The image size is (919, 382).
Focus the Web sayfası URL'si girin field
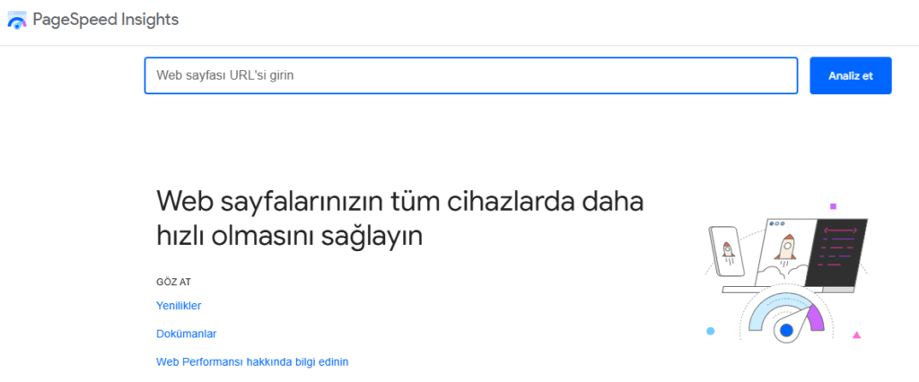click(x=470, y=75)
